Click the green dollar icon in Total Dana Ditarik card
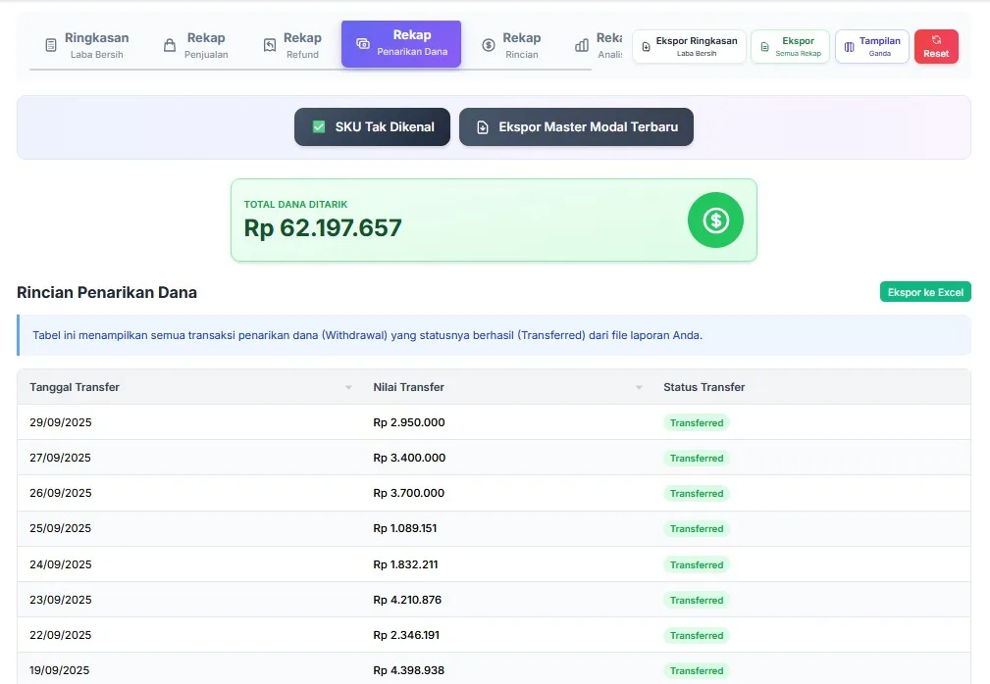 tap(715, 220)
